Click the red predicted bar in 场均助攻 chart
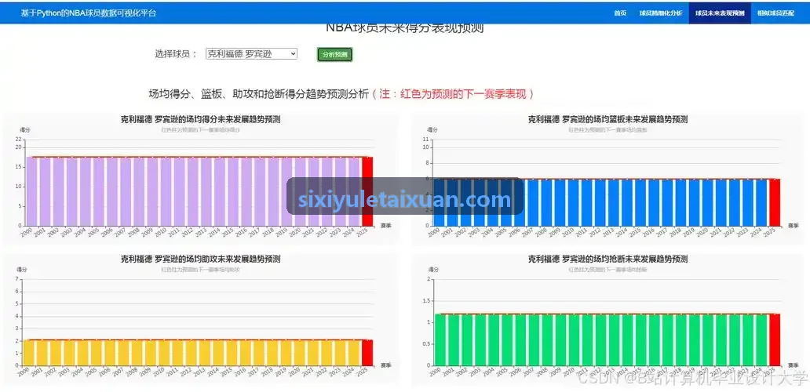This screenshot has width=810, height=392. [367, 353]
